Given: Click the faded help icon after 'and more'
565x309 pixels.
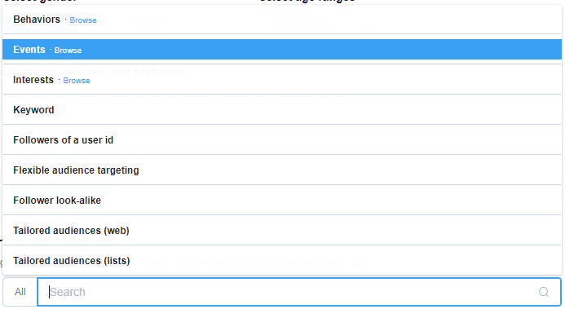Looking at the screenshot, I should pos(356,263).
